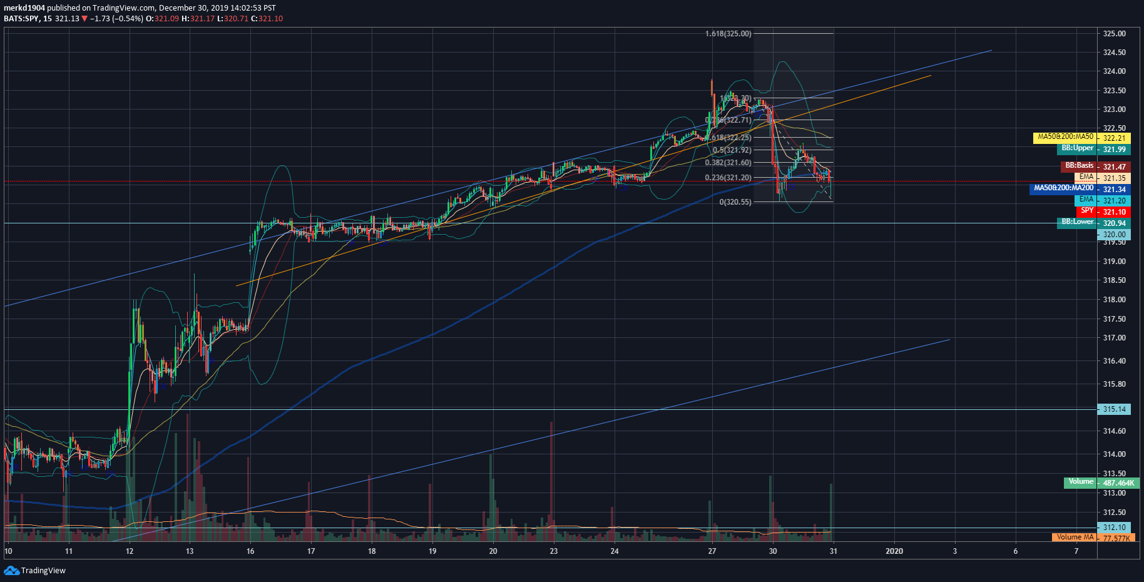
Task: Click the 1.618(325.00) Fibonacci label
Action: 728,34
